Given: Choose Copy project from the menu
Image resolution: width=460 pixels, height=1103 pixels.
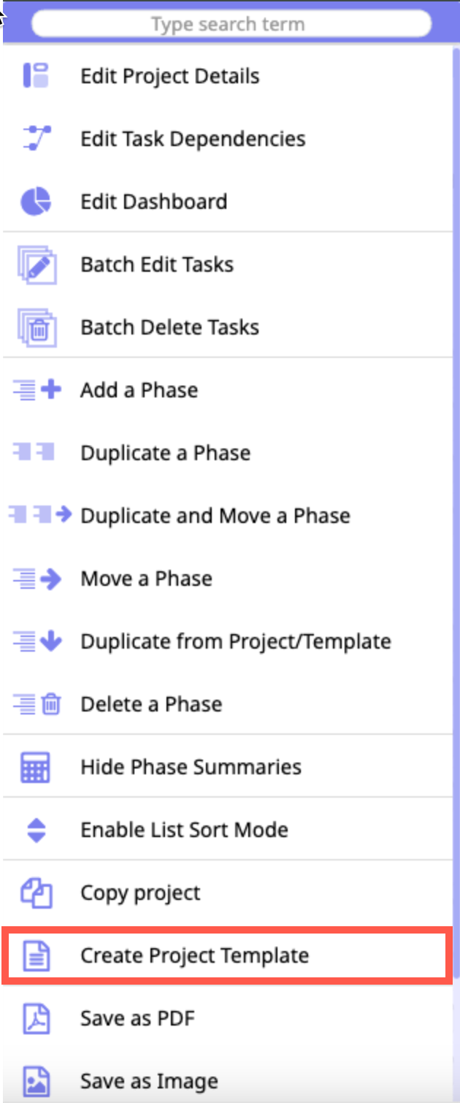Looking at the screenshot, I should [140, 893].
